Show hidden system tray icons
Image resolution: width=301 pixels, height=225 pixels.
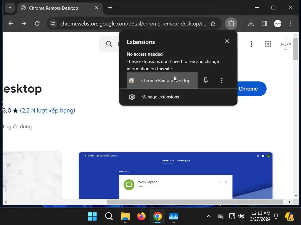point(209,217)
